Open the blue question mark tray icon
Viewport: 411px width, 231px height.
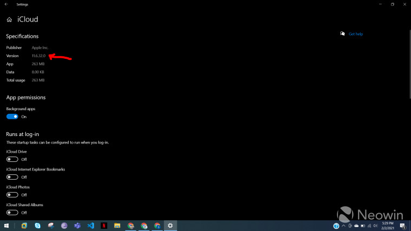pyautogui.click(x=336, y=226)
